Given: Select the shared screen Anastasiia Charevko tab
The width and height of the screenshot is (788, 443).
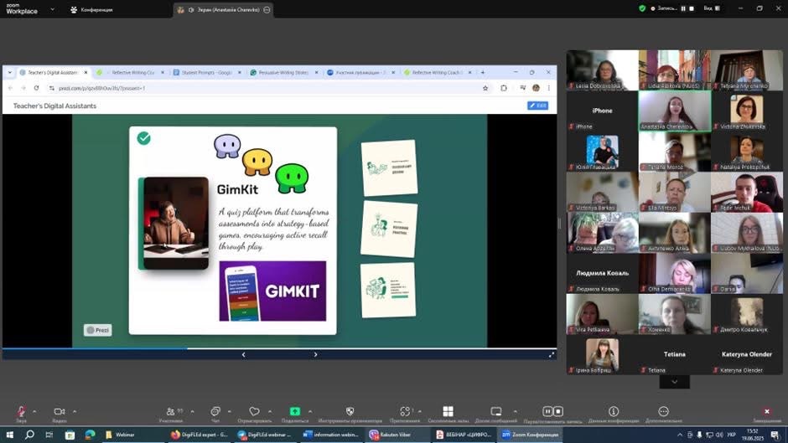Looking at the screenshot, I should pos(223,9).
